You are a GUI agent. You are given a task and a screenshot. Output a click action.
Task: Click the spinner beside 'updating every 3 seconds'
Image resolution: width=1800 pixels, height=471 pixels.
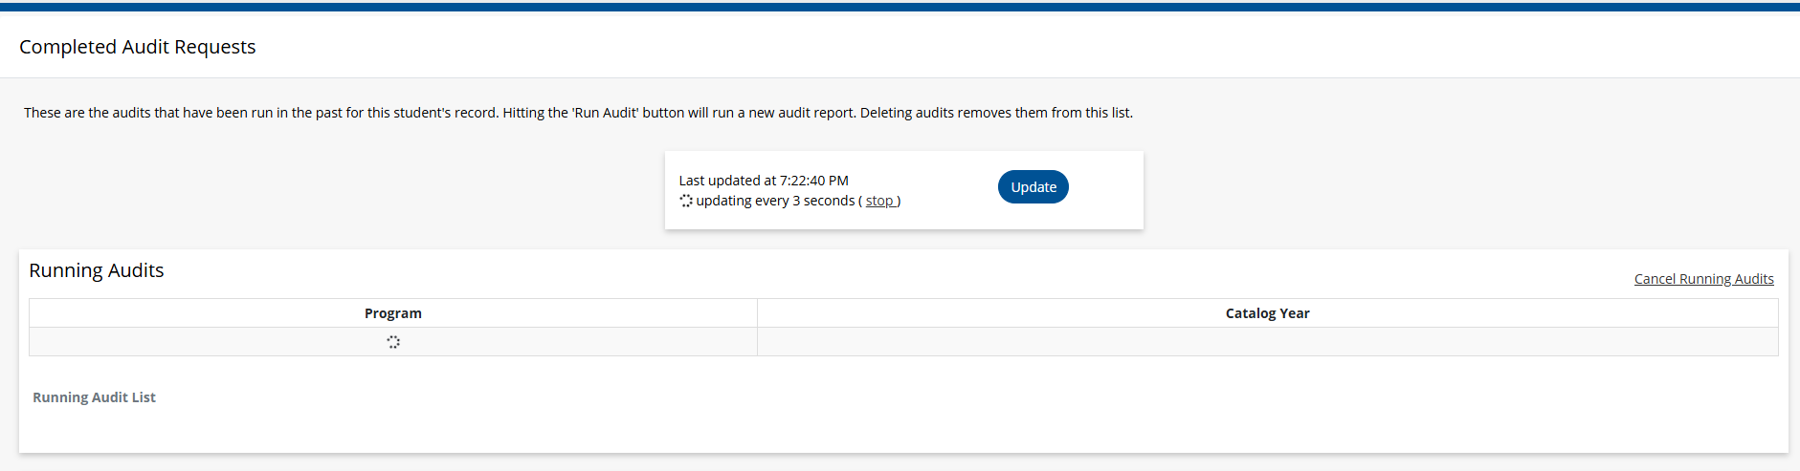pyautogui.click(x=686, y=201)
